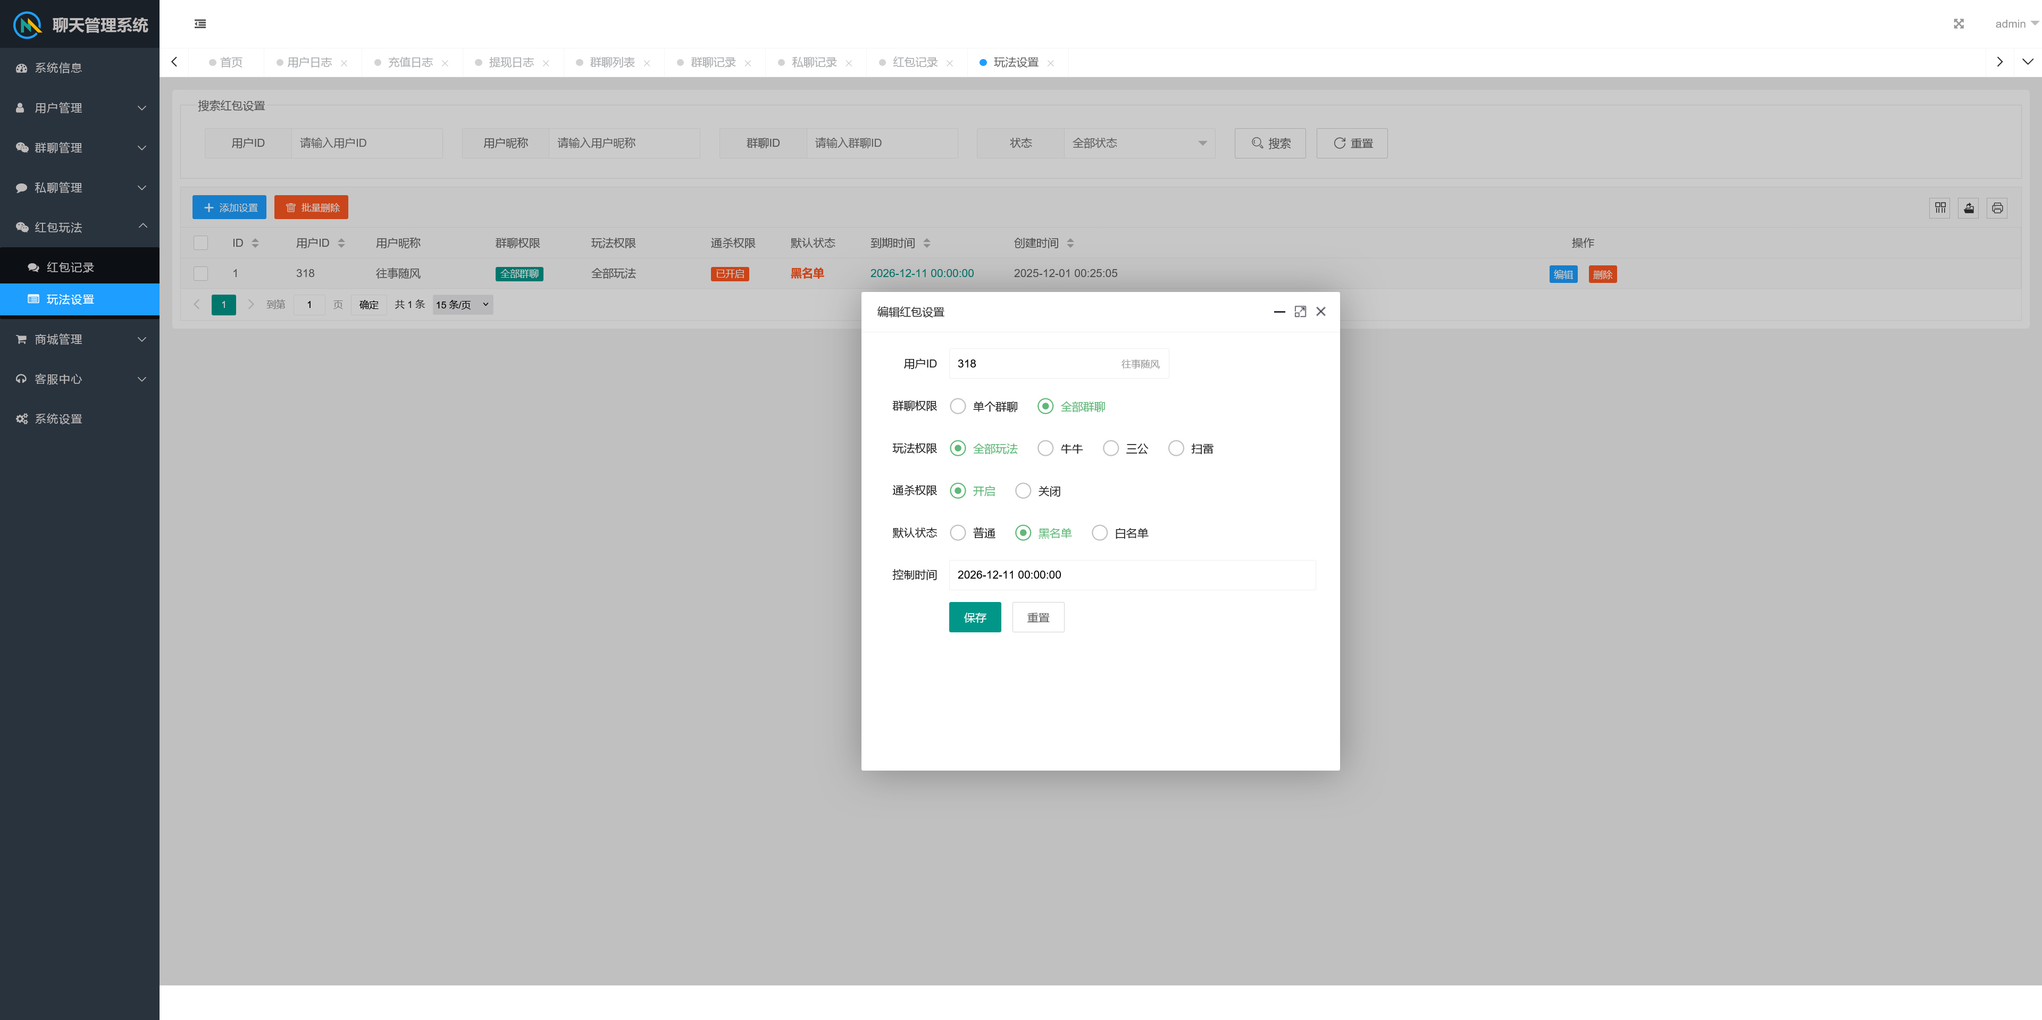Click the print table icon
Image resolution: width=2042 pixels, height=1020 pixels.
(1997, 207)
